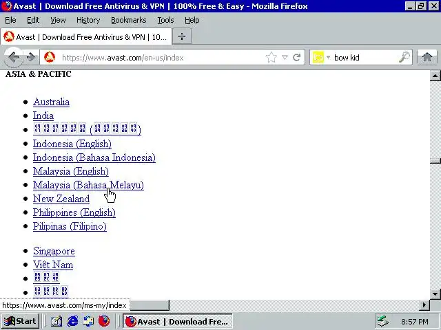Open the Australia link
The height and width of the screenshot is (330, 441).
51,102
